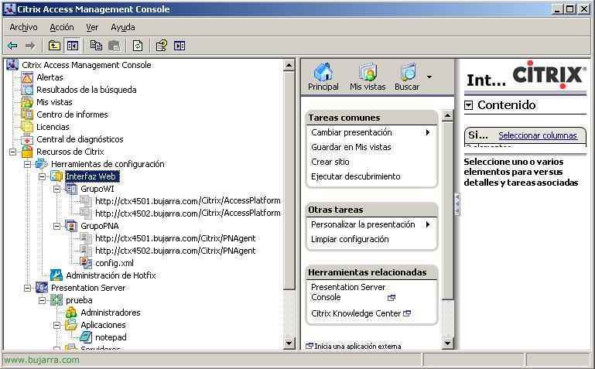595x369 pixels.
Task: Collapse the Interfaz Web node
Action: [x=42, y=176]
